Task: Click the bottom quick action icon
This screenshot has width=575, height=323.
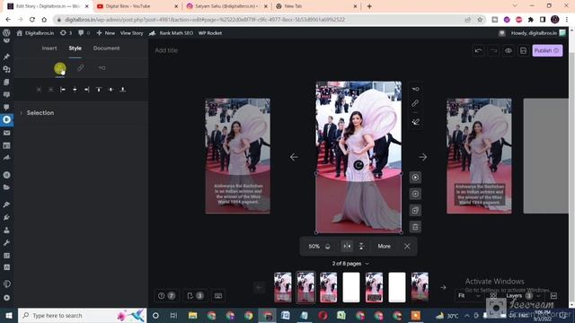Action: (x=415, y=122)
